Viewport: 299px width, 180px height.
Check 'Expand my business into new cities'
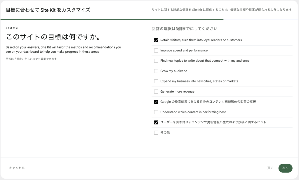156,81
